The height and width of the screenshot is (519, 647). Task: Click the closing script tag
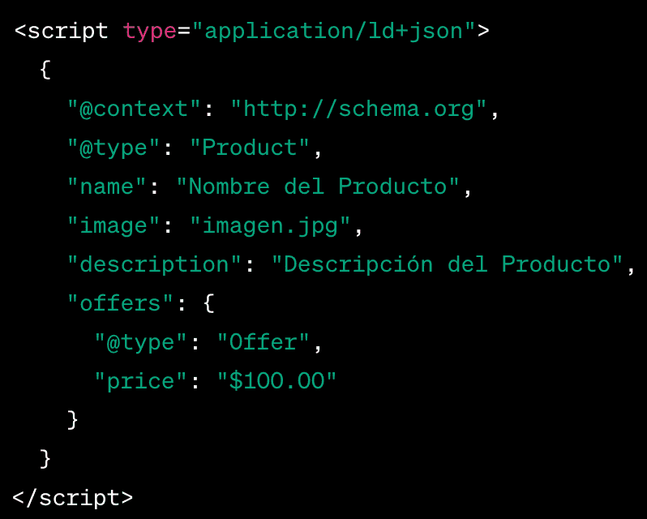[73, 497]
